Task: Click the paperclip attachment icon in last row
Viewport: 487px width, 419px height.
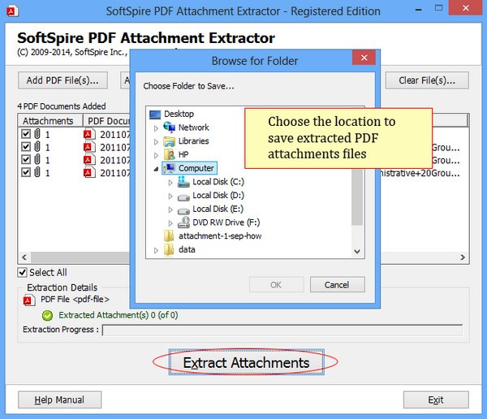Action: click(x=37, y=172)
